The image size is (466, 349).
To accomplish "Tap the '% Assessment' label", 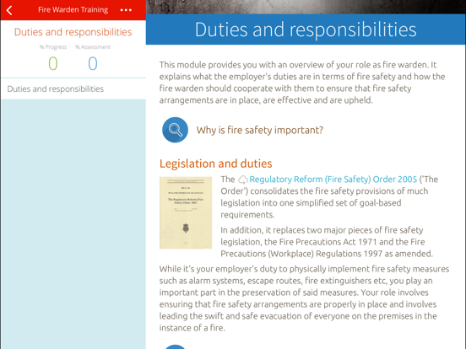I will 93,47.
